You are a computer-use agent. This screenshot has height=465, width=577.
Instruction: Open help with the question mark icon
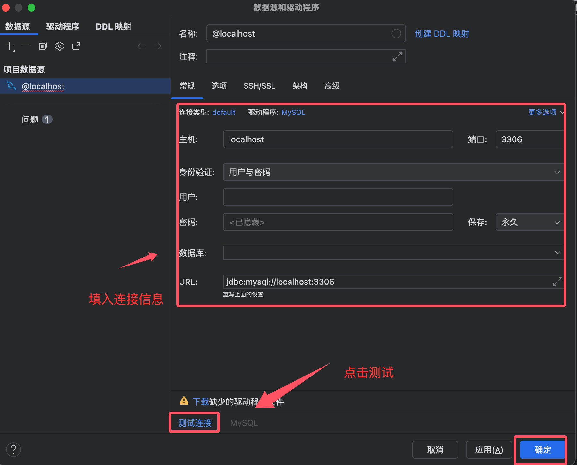click(x=13, y=450)
